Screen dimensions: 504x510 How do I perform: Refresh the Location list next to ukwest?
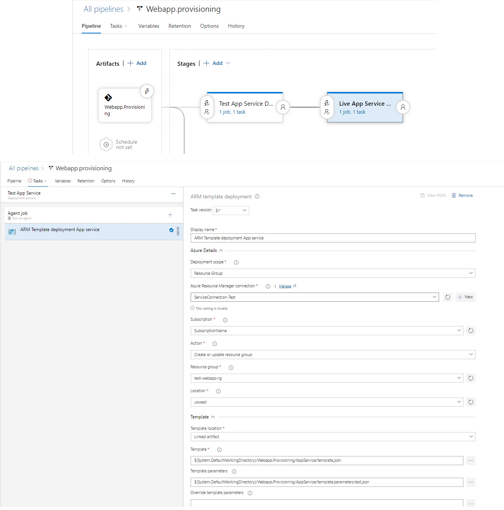click(471, 402)
